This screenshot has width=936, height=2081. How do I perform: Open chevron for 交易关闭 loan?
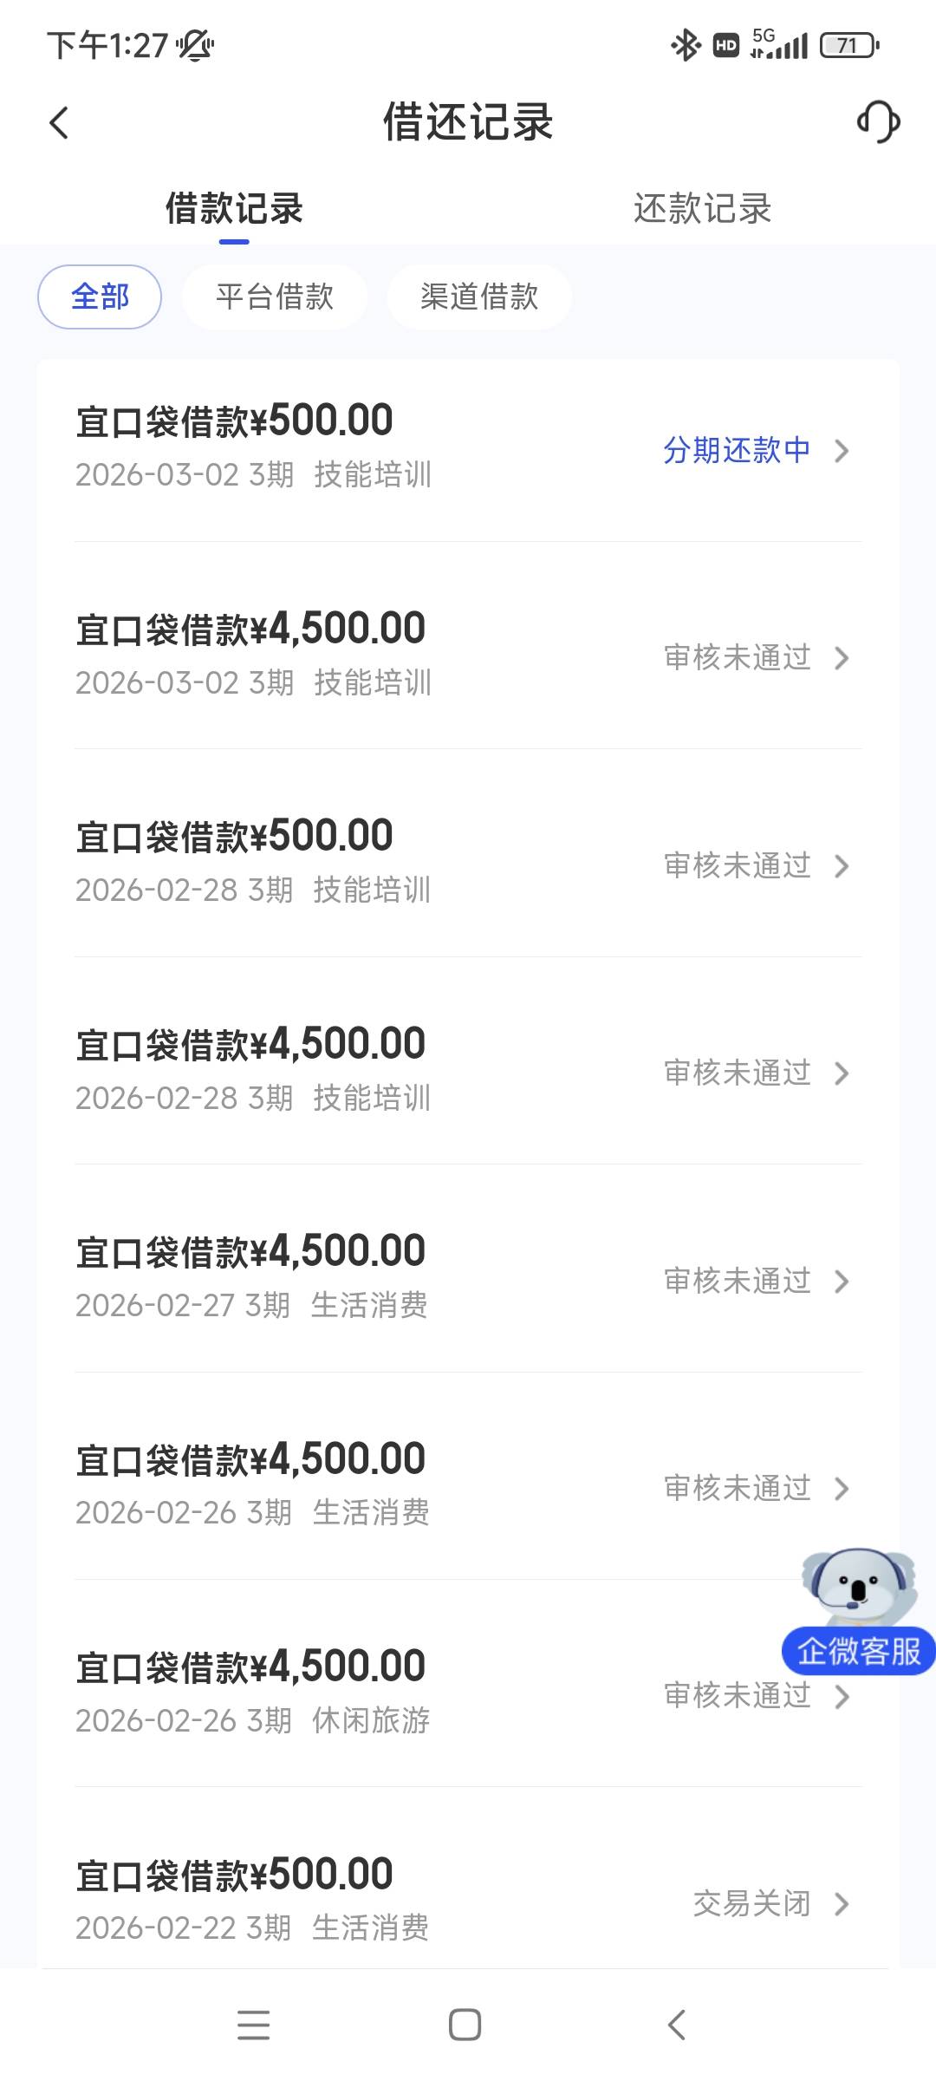(842, 1904)
